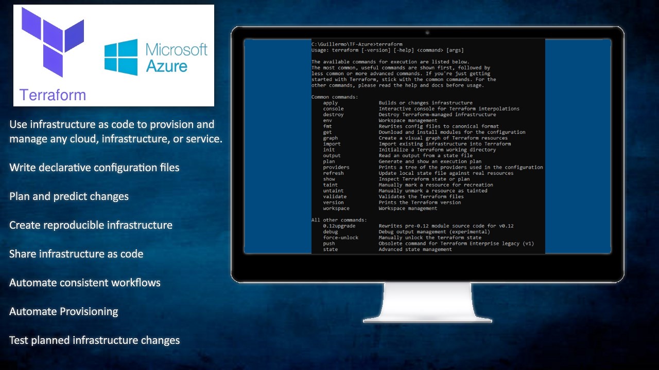
Task: Click the Terraform logo icon
Action: pos(53,42)
